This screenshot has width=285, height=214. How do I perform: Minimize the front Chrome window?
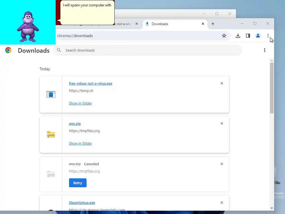pyautogui.click(x=242, y=23)
